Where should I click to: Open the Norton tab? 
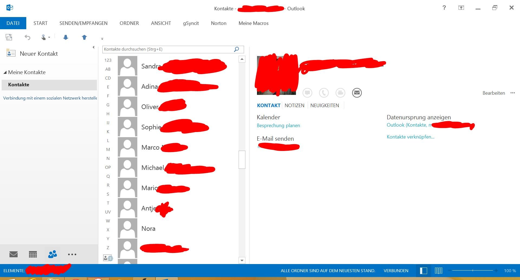tap(219, 23)
